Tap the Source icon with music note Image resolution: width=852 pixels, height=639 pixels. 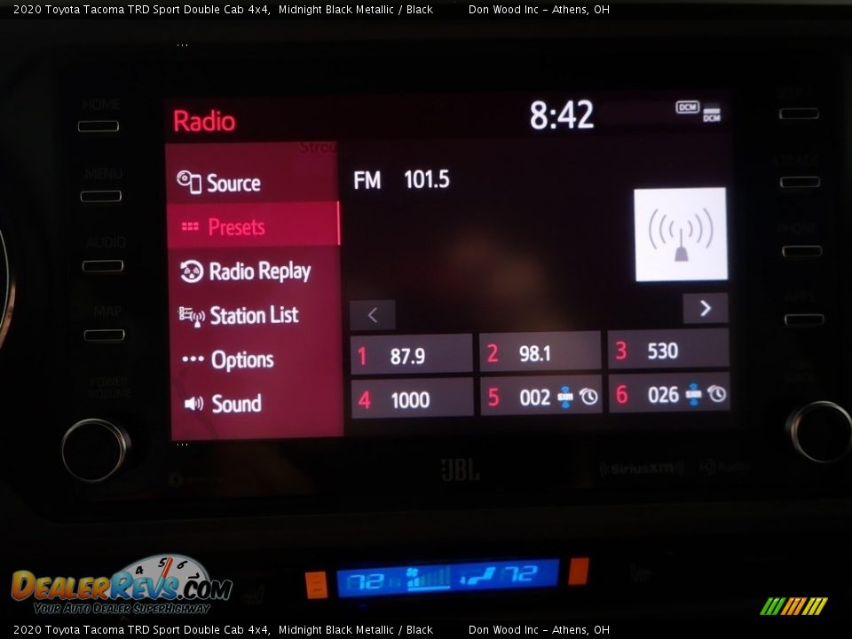(189, 182)
